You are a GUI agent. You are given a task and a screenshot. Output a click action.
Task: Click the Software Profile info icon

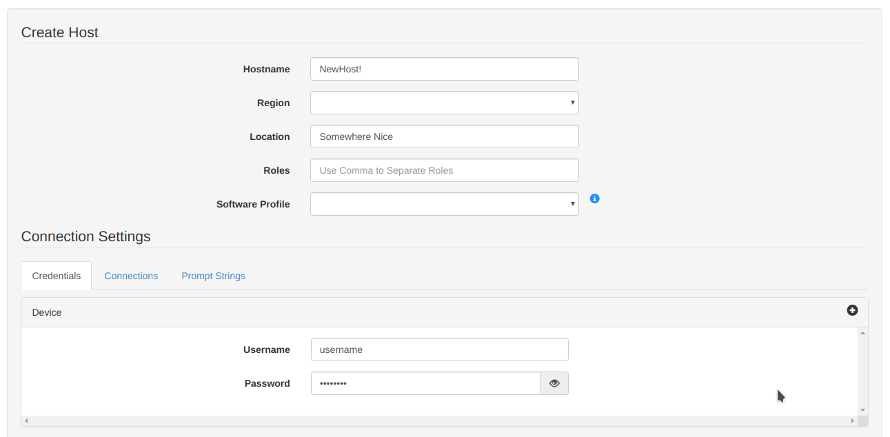[x=595, y=199]
